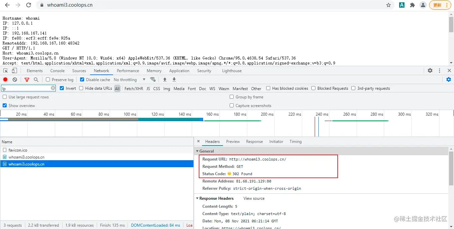This screenshot has height=229, width=454.
Task: Open the Initiator tab of request
Action: click(x=276, y=141)
